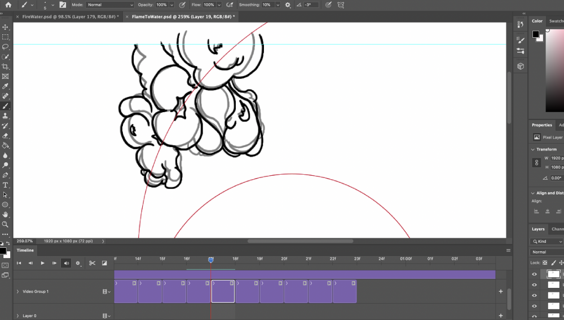Toggle visibility of the second layer
Image resolution: width=564 pixels, height=320 pixels.
(535, 285)
